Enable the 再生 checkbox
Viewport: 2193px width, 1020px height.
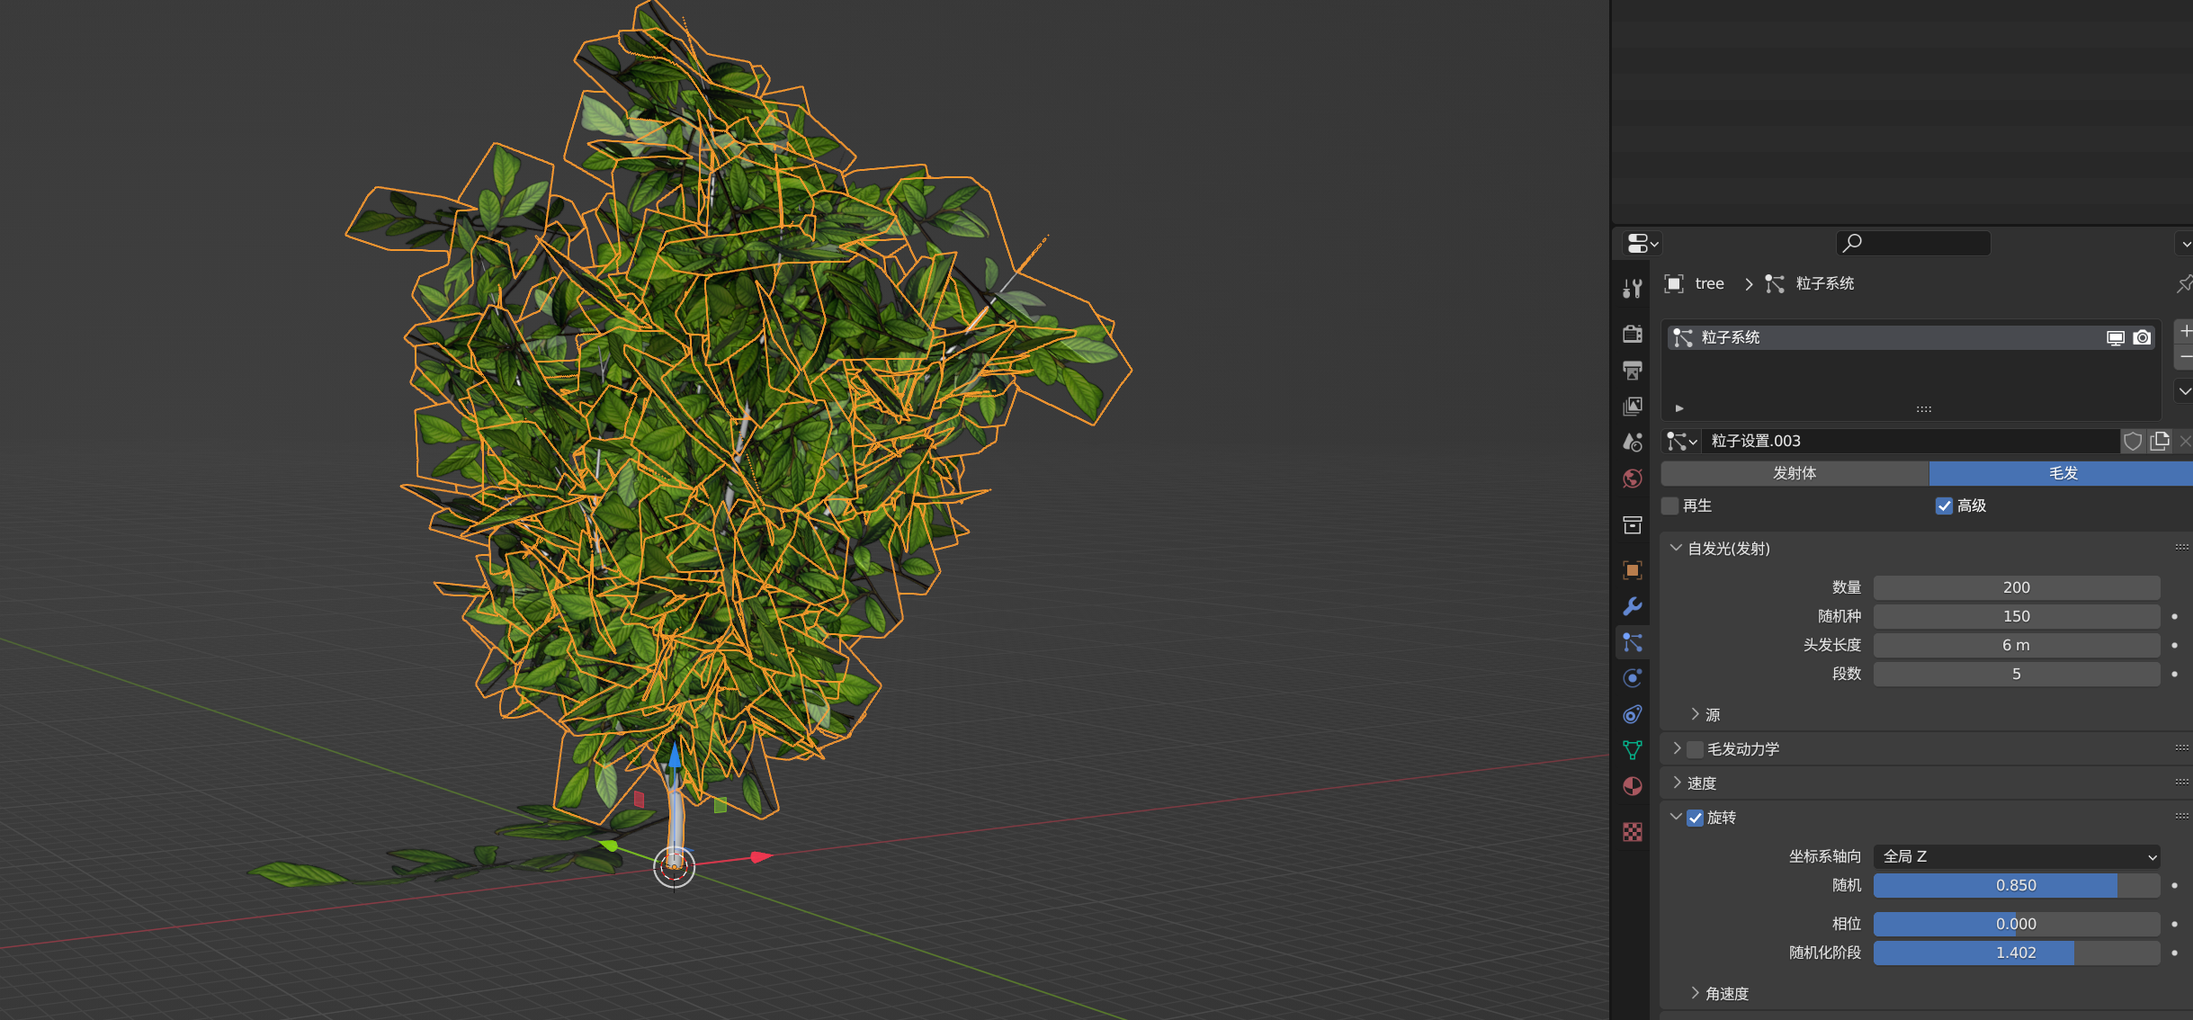1670,506
